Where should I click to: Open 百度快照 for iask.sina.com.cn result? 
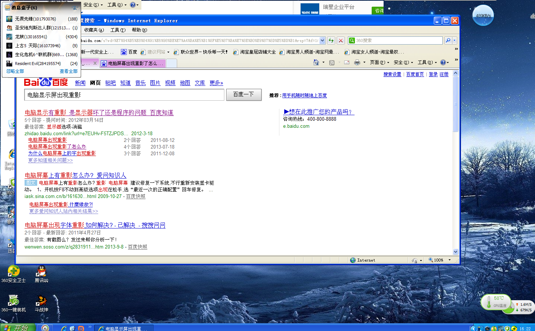pos(135,196)
